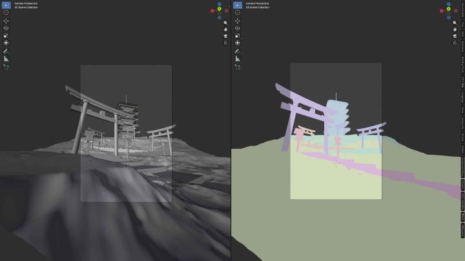Screen dimensions: 465x261
Task: Click the red X axis on left gizmo
Action: [x=212, y=11]
